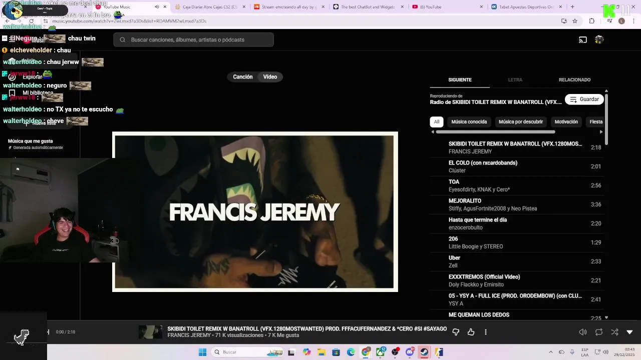
Task: Open Discord from the taskbar
Action: click(410, 352)
